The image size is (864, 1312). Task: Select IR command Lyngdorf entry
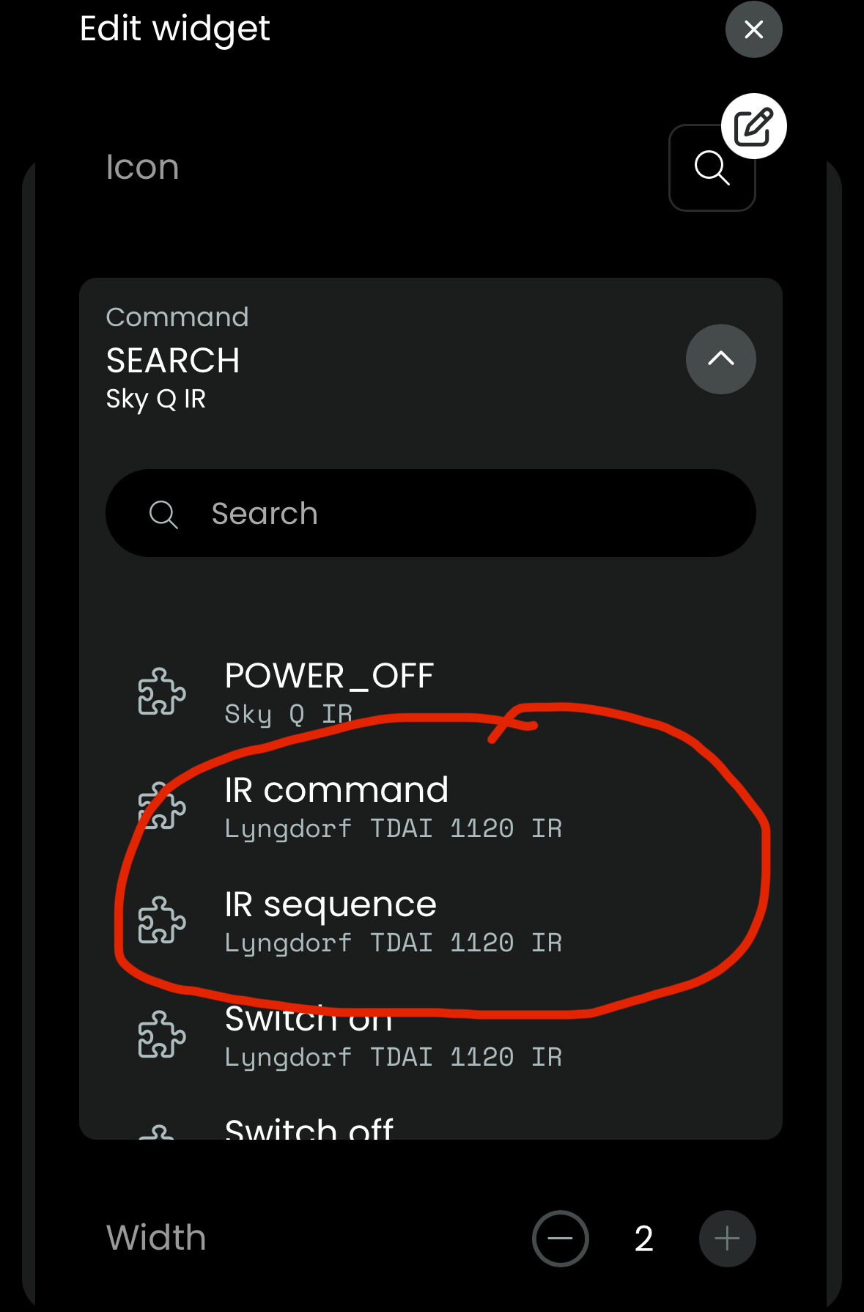click(431, 807)
